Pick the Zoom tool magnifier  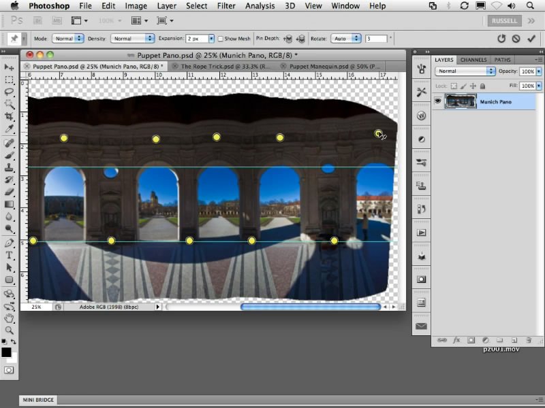10,330
